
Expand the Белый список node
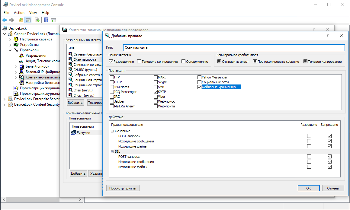click(16, 67)
